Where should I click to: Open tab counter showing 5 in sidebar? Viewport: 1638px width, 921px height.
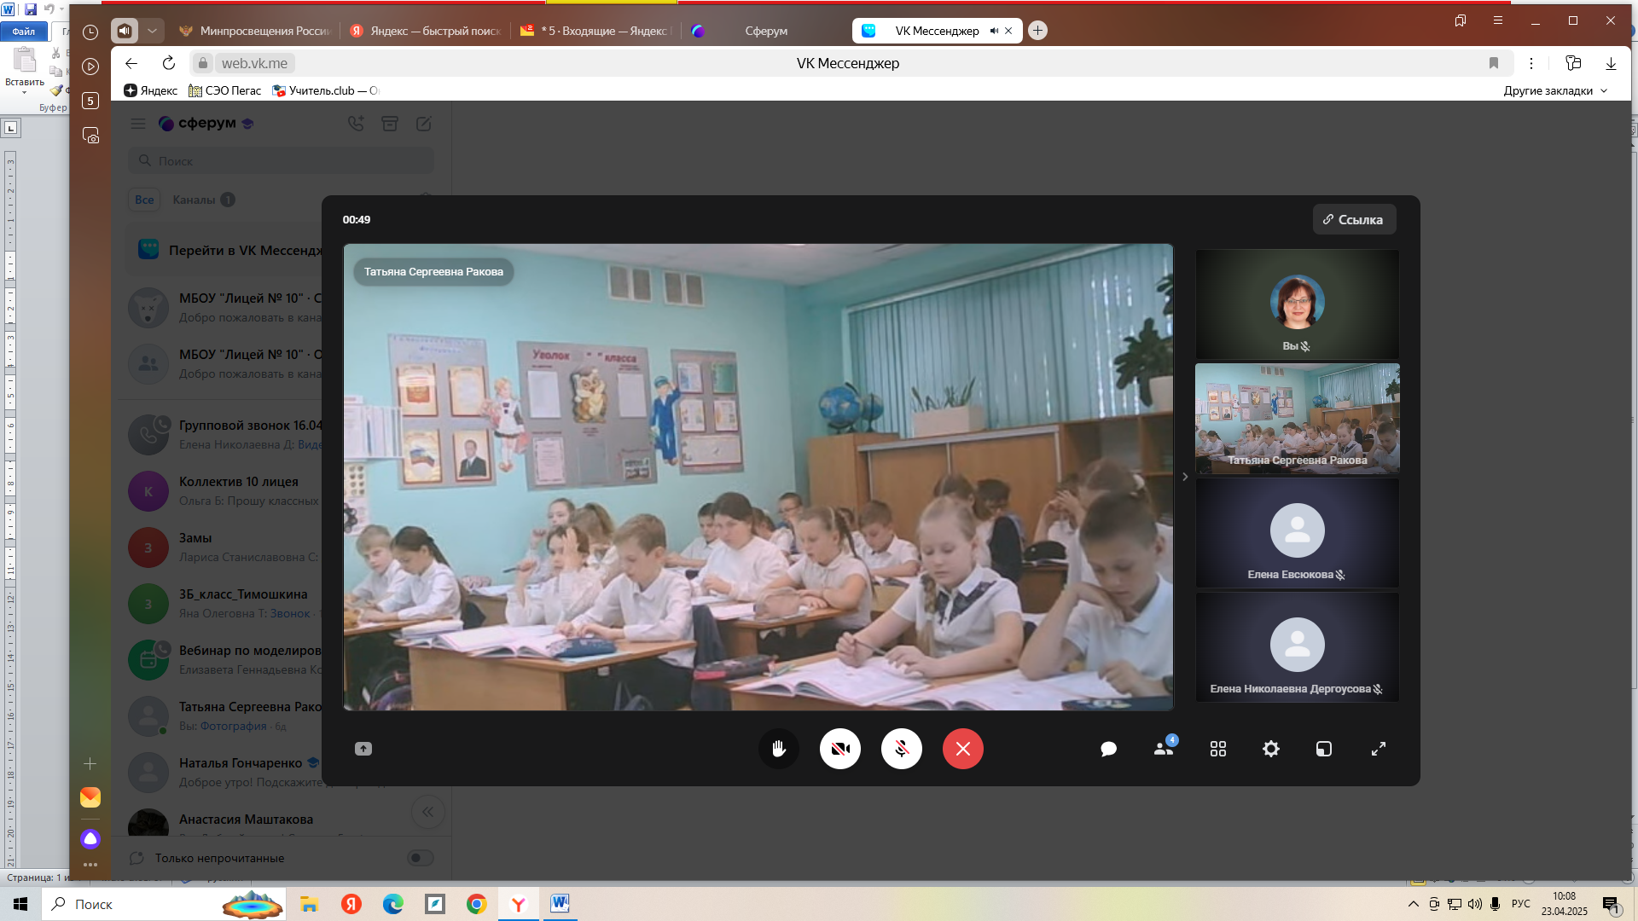[90, 101]
